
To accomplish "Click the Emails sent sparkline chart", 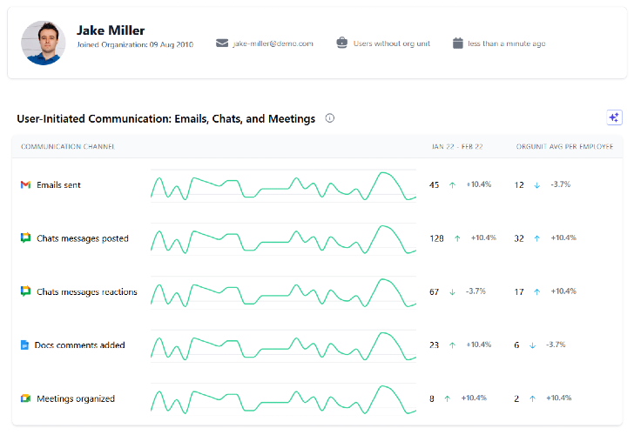I will (283, 185).
